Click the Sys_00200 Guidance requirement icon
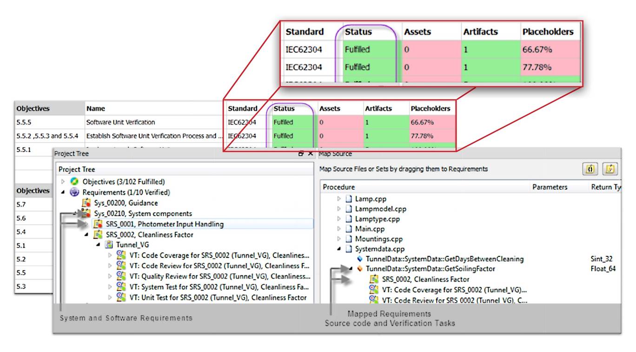The width and height of the screenshot is (636, 352). pos(86,203)
